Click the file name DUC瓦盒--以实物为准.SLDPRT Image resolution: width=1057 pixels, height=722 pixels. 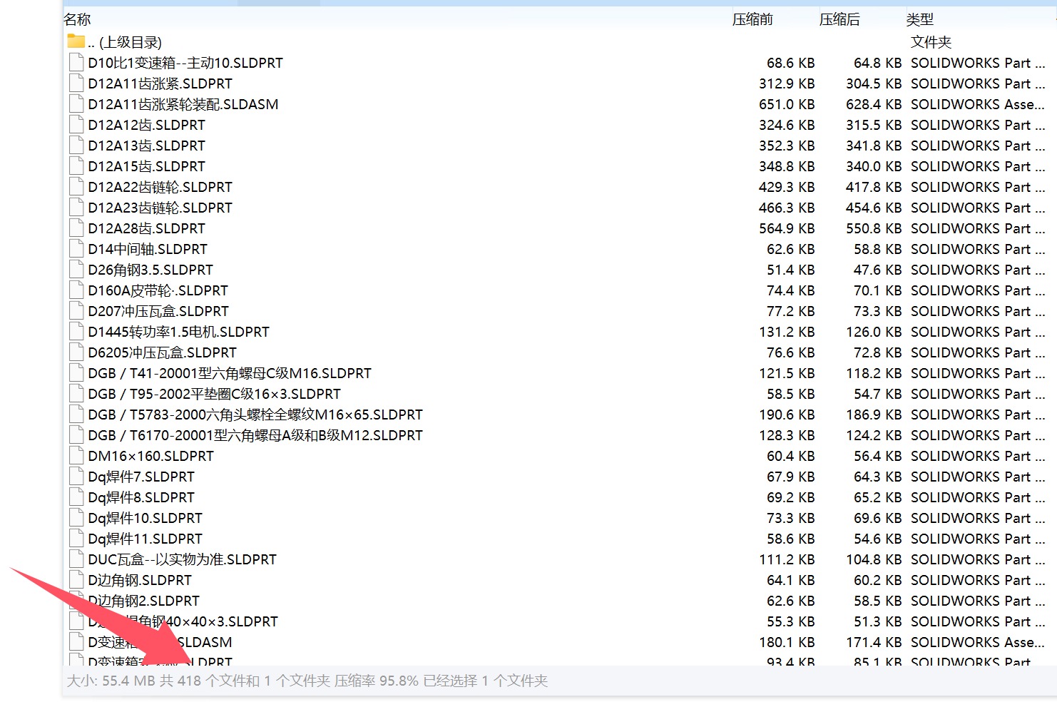click(183, 559)
